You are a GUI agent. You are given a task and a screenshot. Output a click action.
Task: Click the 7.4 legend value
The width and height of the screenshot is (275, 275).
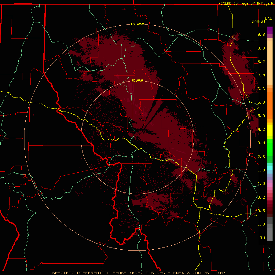coord(261,75)
